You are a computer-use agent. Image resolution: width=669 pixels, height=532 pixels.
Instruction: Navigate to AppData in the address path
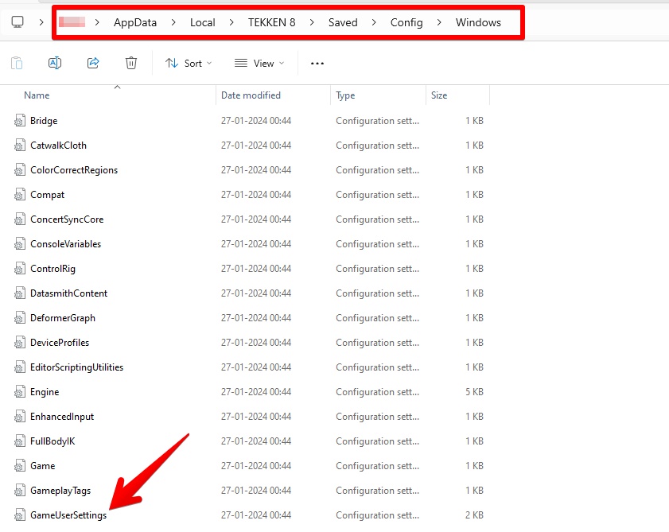coord(135,22)
